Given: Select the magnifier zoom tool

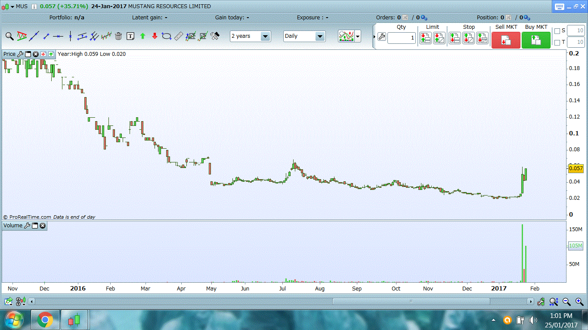Looking at the screenshot, I should point(9,36).
